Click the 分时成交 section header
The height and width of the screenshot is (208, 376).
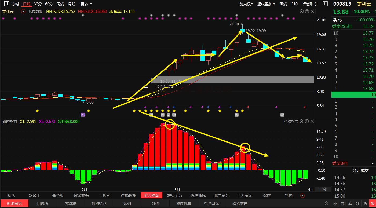[x=360, y=170]
